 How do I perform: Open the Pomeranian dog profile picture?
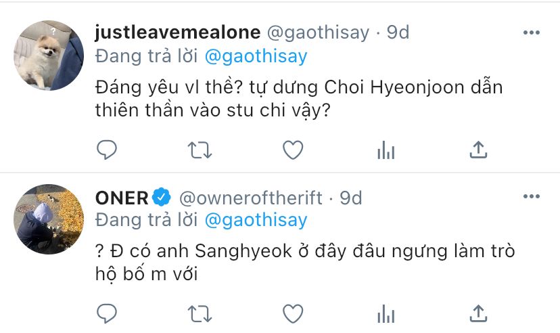tap(49, 54)
